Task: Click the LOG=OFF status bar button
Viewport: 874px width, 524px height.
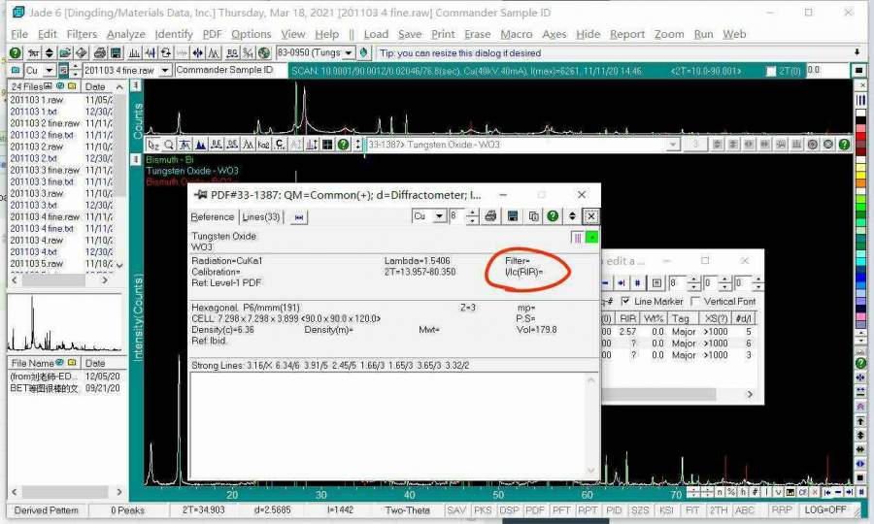Action: coord(824,510)
